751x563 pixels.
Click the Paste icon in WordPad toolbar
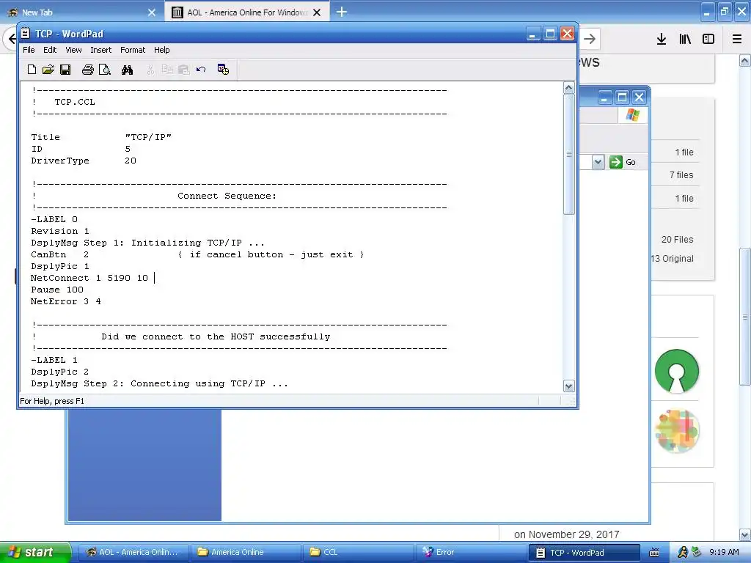coord(183,70)
